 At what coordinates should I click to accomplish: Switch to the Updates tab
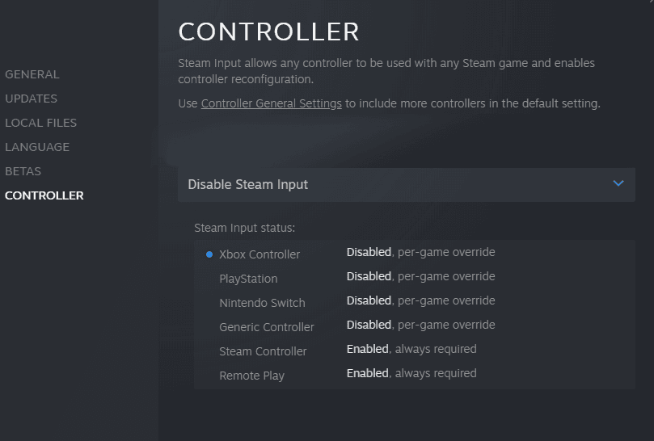pos(31,99)
